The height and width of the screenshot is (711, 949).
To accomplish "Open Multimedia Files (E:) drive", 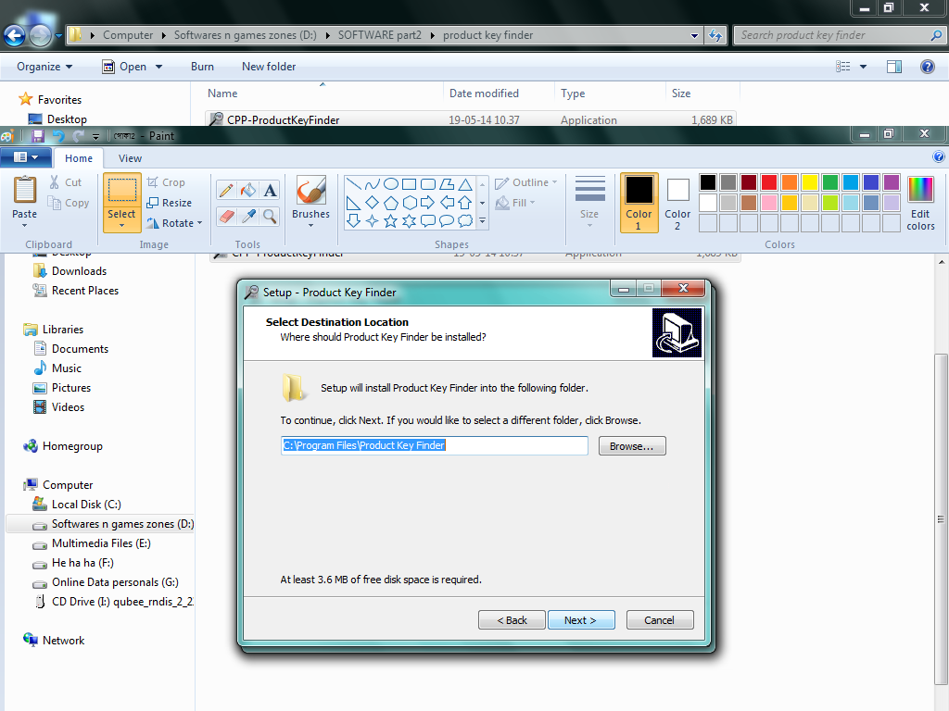I will [x=101, y=543].
